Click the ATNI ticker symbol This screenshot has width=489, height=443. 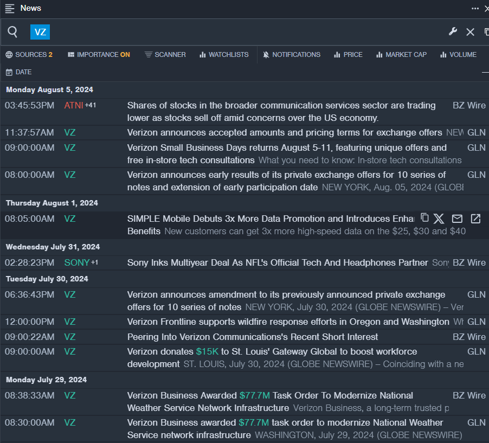point(73,105)
